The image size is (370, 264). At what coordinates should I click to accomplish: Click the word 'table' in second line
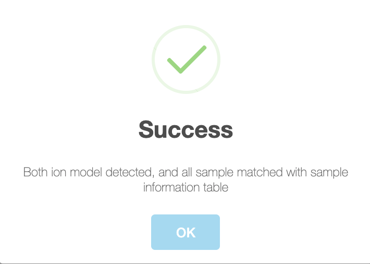216,187
